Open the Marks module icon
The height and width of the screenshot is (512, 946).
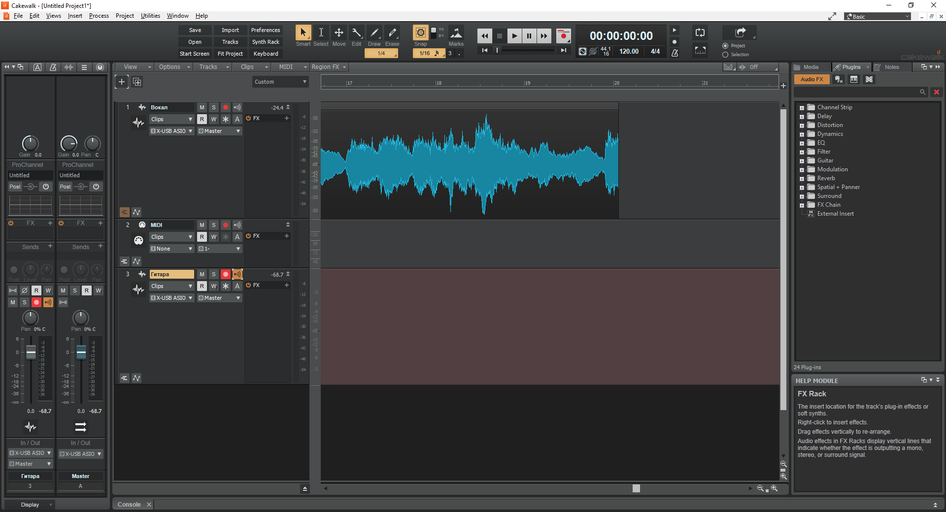pyautogui.click(x=456, y=33)
